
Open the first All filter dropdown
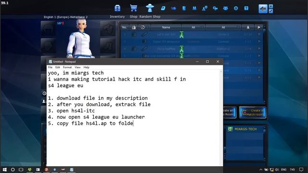click(193, 27)
